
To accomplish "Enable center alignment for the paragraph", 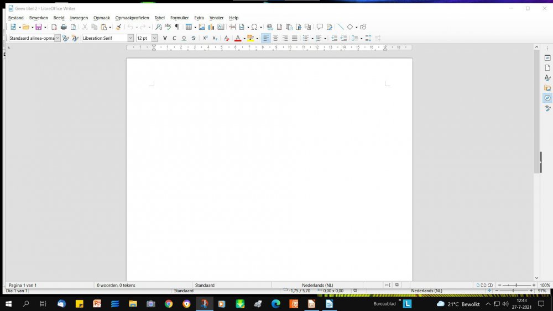I will pos(275,38).
